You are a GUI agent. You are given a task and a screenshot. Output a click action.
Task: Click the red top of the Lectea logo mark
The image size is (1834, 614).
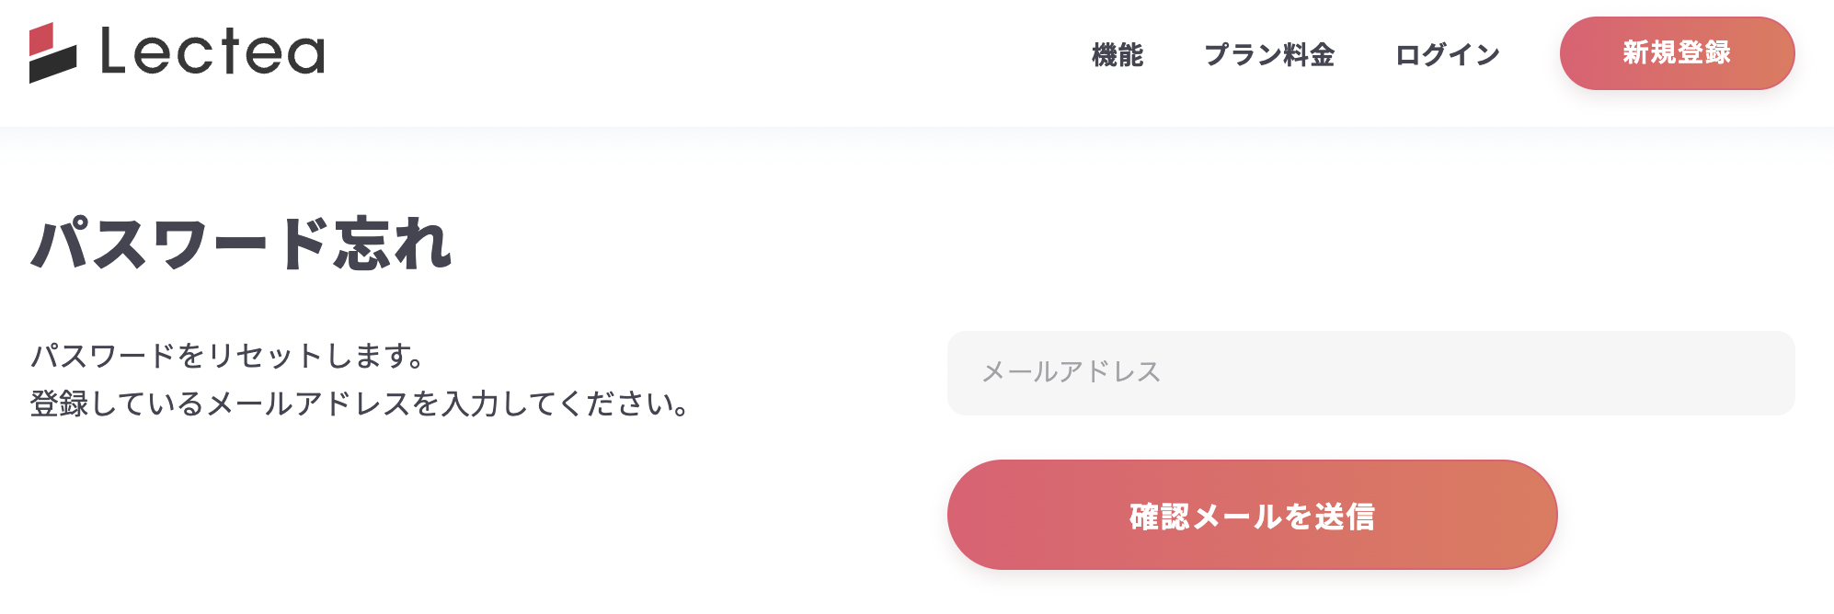pos(42,38)
